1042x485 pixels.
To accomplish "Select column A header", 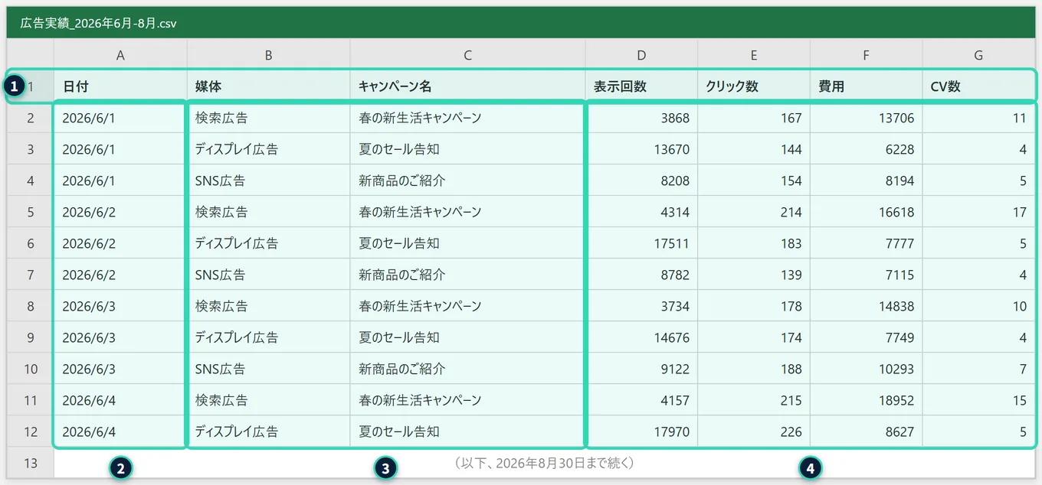I will [x=120, y=55].
